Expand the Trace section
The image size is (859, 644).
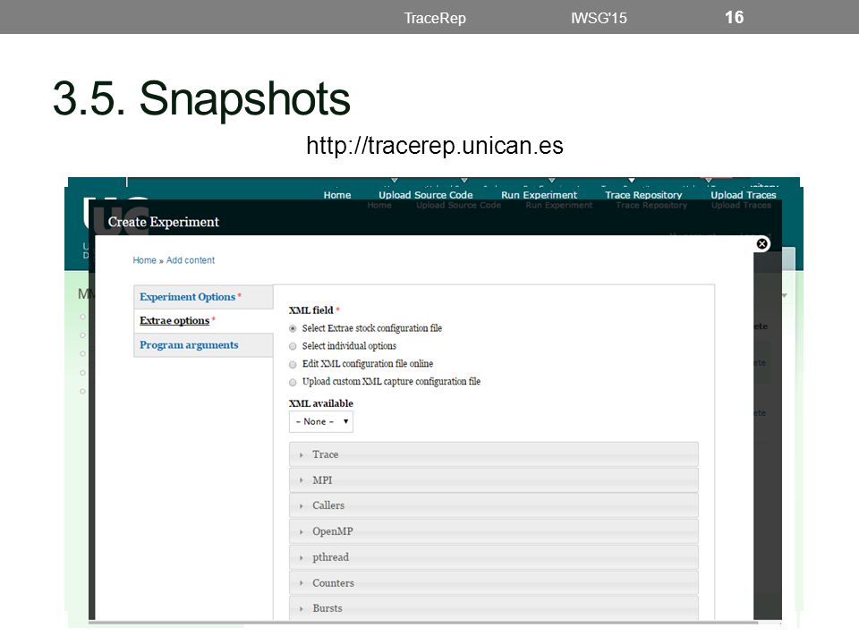pos(494,454)
